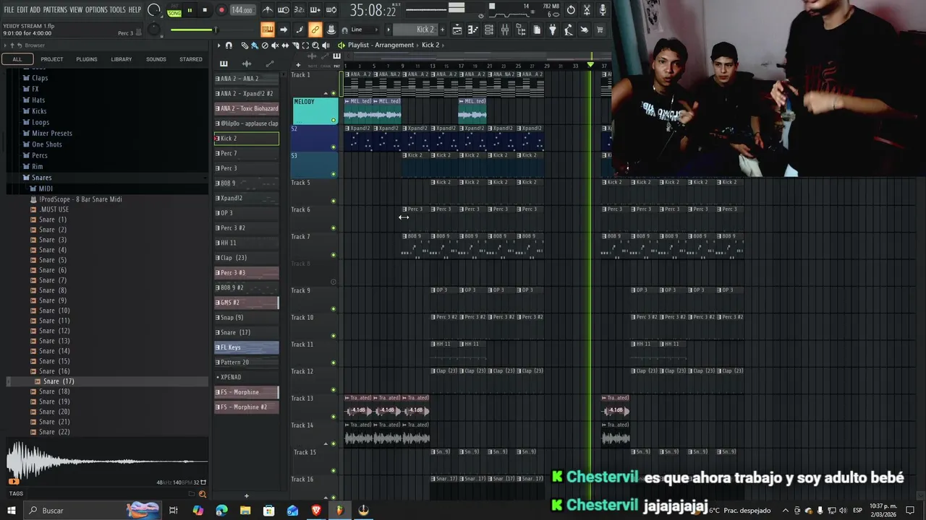926x520 pixels.
Task: Click the automation clips filter icon
Action: [270, 64]
